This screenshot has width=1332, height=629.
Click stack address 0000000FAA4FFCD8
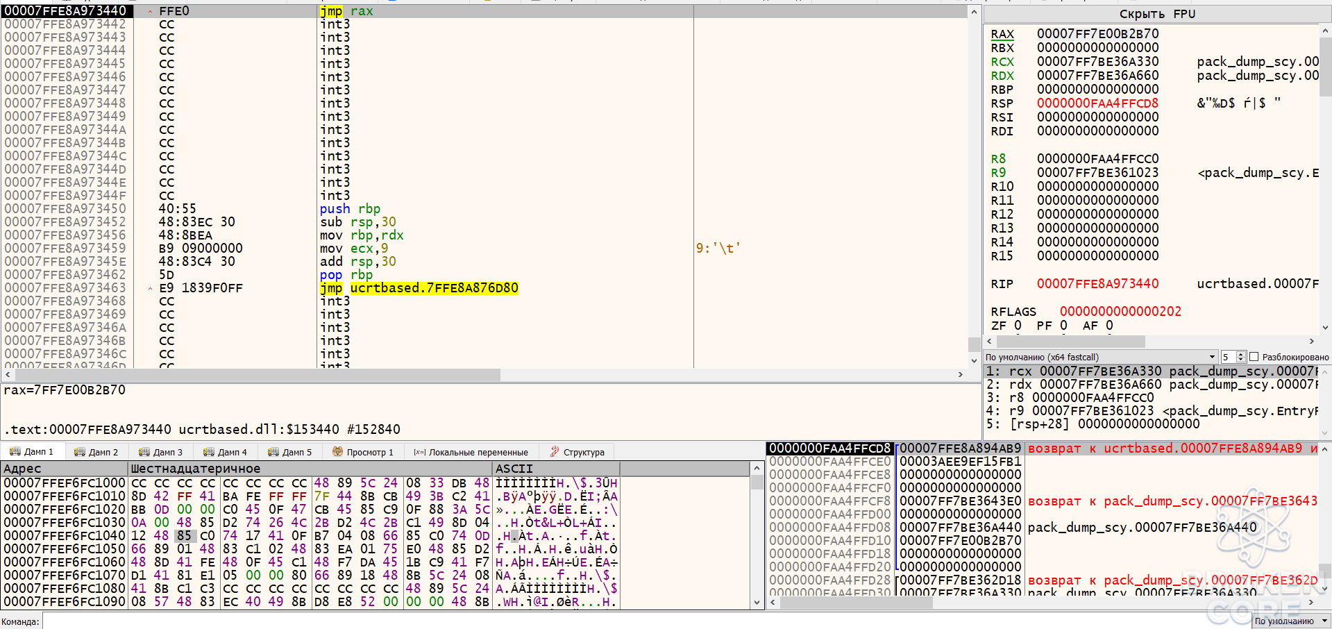click(x=829, y=448)
